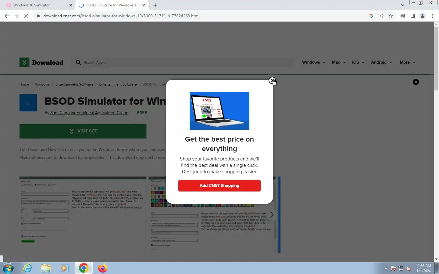Go back to previous page

tap(7, 16)
